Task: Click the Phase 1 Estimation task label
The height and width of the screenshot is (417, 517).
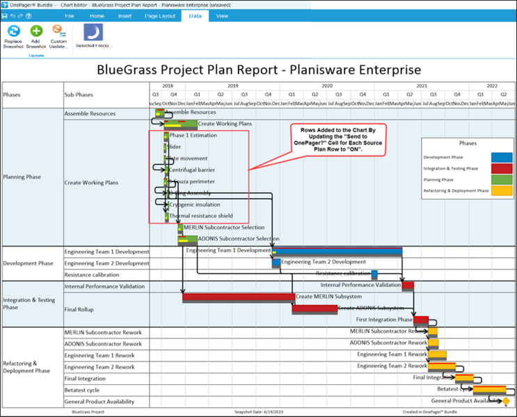Action: coord(193,136)
